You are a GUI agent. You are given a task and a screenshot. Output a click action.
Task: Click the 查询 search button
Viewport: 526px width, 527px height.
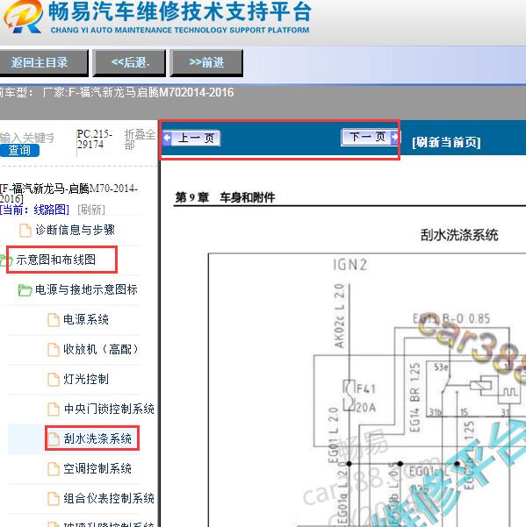click(x=19, y=150)
